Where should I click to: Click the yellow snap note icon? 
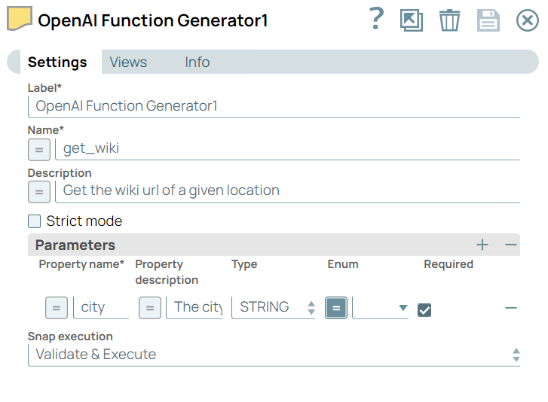click(20, 18)
